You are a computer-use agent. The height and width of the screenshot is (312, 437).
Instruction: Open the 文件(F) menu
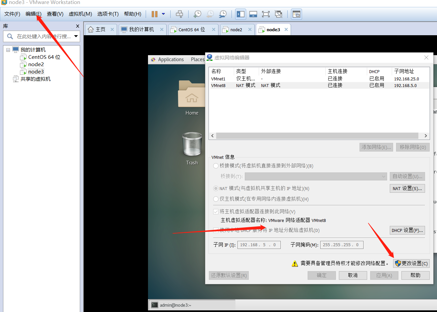pos(12,14)
